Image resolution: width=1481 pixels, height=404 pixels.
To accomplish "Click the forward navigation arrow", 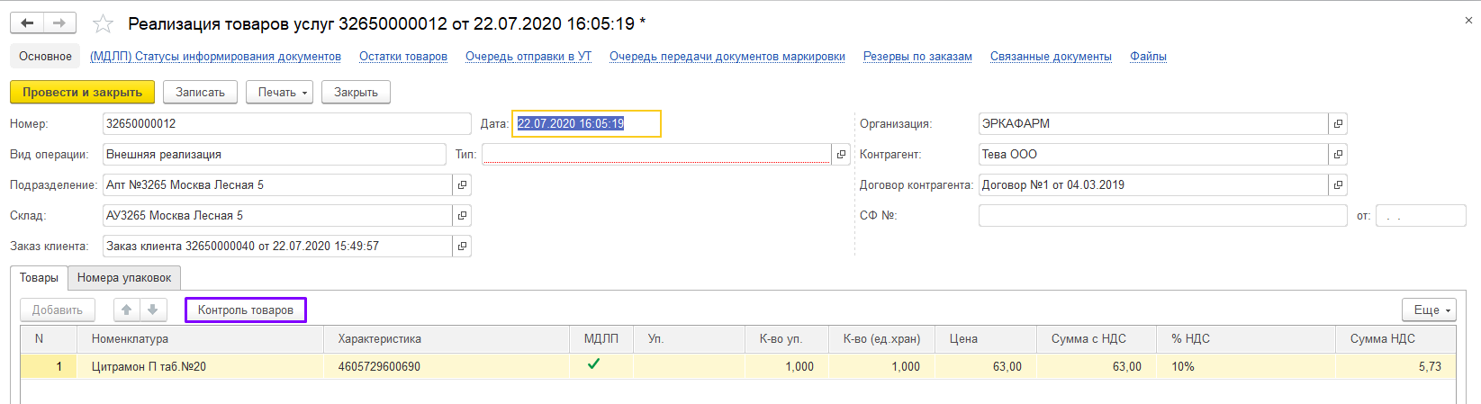I will (x=59, y=23).
